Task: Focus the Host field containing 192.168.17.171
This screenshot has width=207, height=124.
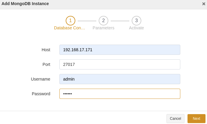Action: (x=120, y=50)
